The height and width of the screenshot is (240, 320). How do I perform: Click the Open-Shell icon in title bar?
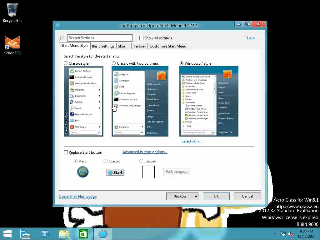(58, 25)
